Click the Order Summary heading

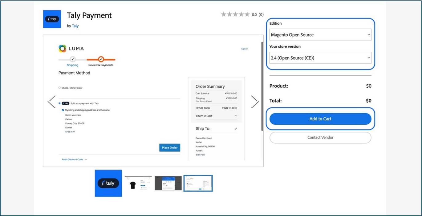(210, 86)
